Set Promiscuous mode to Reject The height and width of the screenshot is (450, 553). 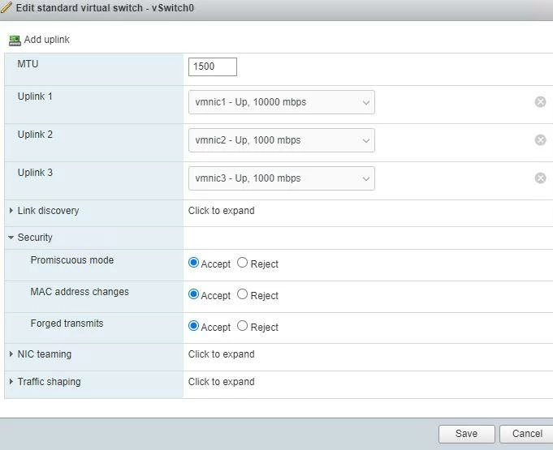click(242, 263)
